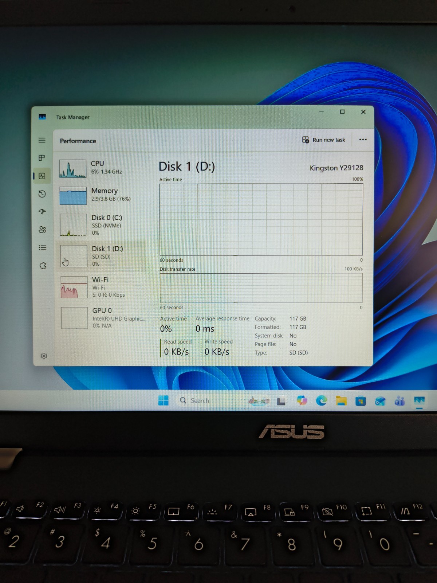Open Outlook from the taskbar
The image size is (437, 583).
click(x=380, y=401)
